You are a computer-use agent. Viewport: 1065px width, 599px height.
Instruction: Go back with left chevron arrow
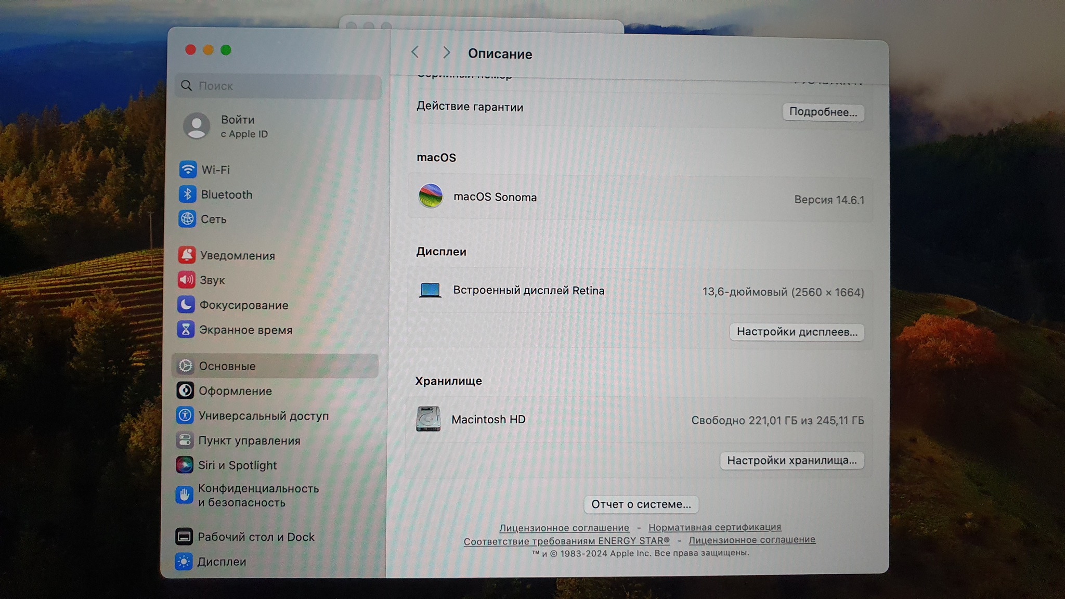415,53
